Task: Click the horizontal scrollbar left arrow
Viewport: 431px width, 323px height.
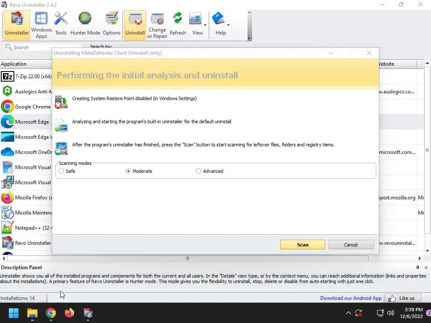Action: pos(3,258)
